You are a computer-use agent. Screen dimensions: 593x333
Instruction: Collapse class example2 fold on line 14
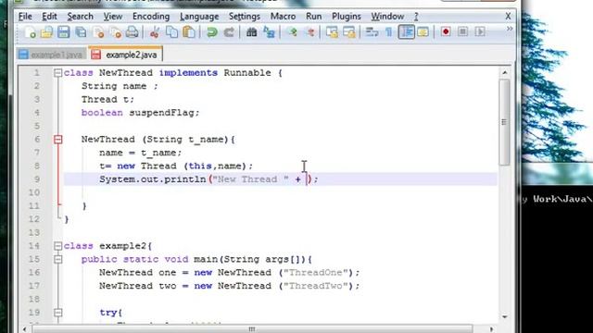[x=57, y=246]
